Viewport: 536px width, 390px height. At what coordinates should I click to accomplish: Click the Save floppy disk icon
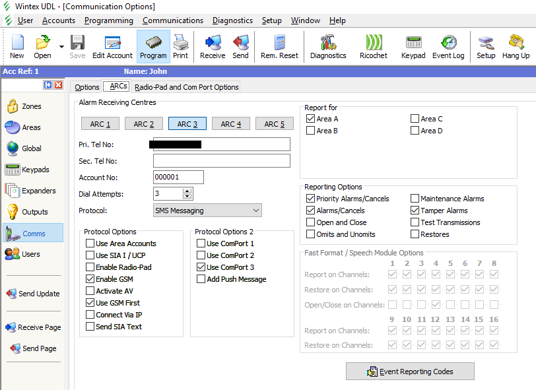coord(77,46)
